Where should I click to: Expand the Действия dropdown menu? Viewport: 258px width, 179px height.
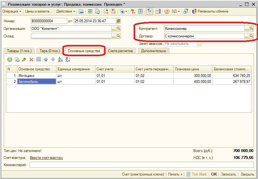click(66, 11)
